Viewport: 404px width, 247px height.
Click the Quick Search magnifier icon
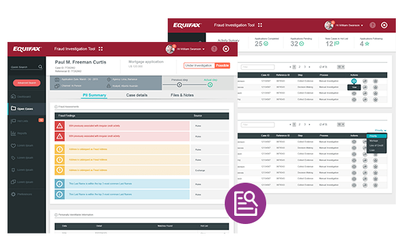tap(40, 67)
